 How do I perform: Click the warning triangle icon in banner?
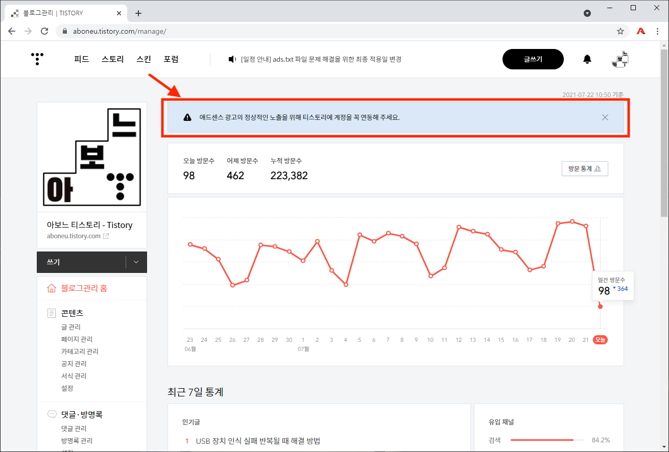pos(187,117)
